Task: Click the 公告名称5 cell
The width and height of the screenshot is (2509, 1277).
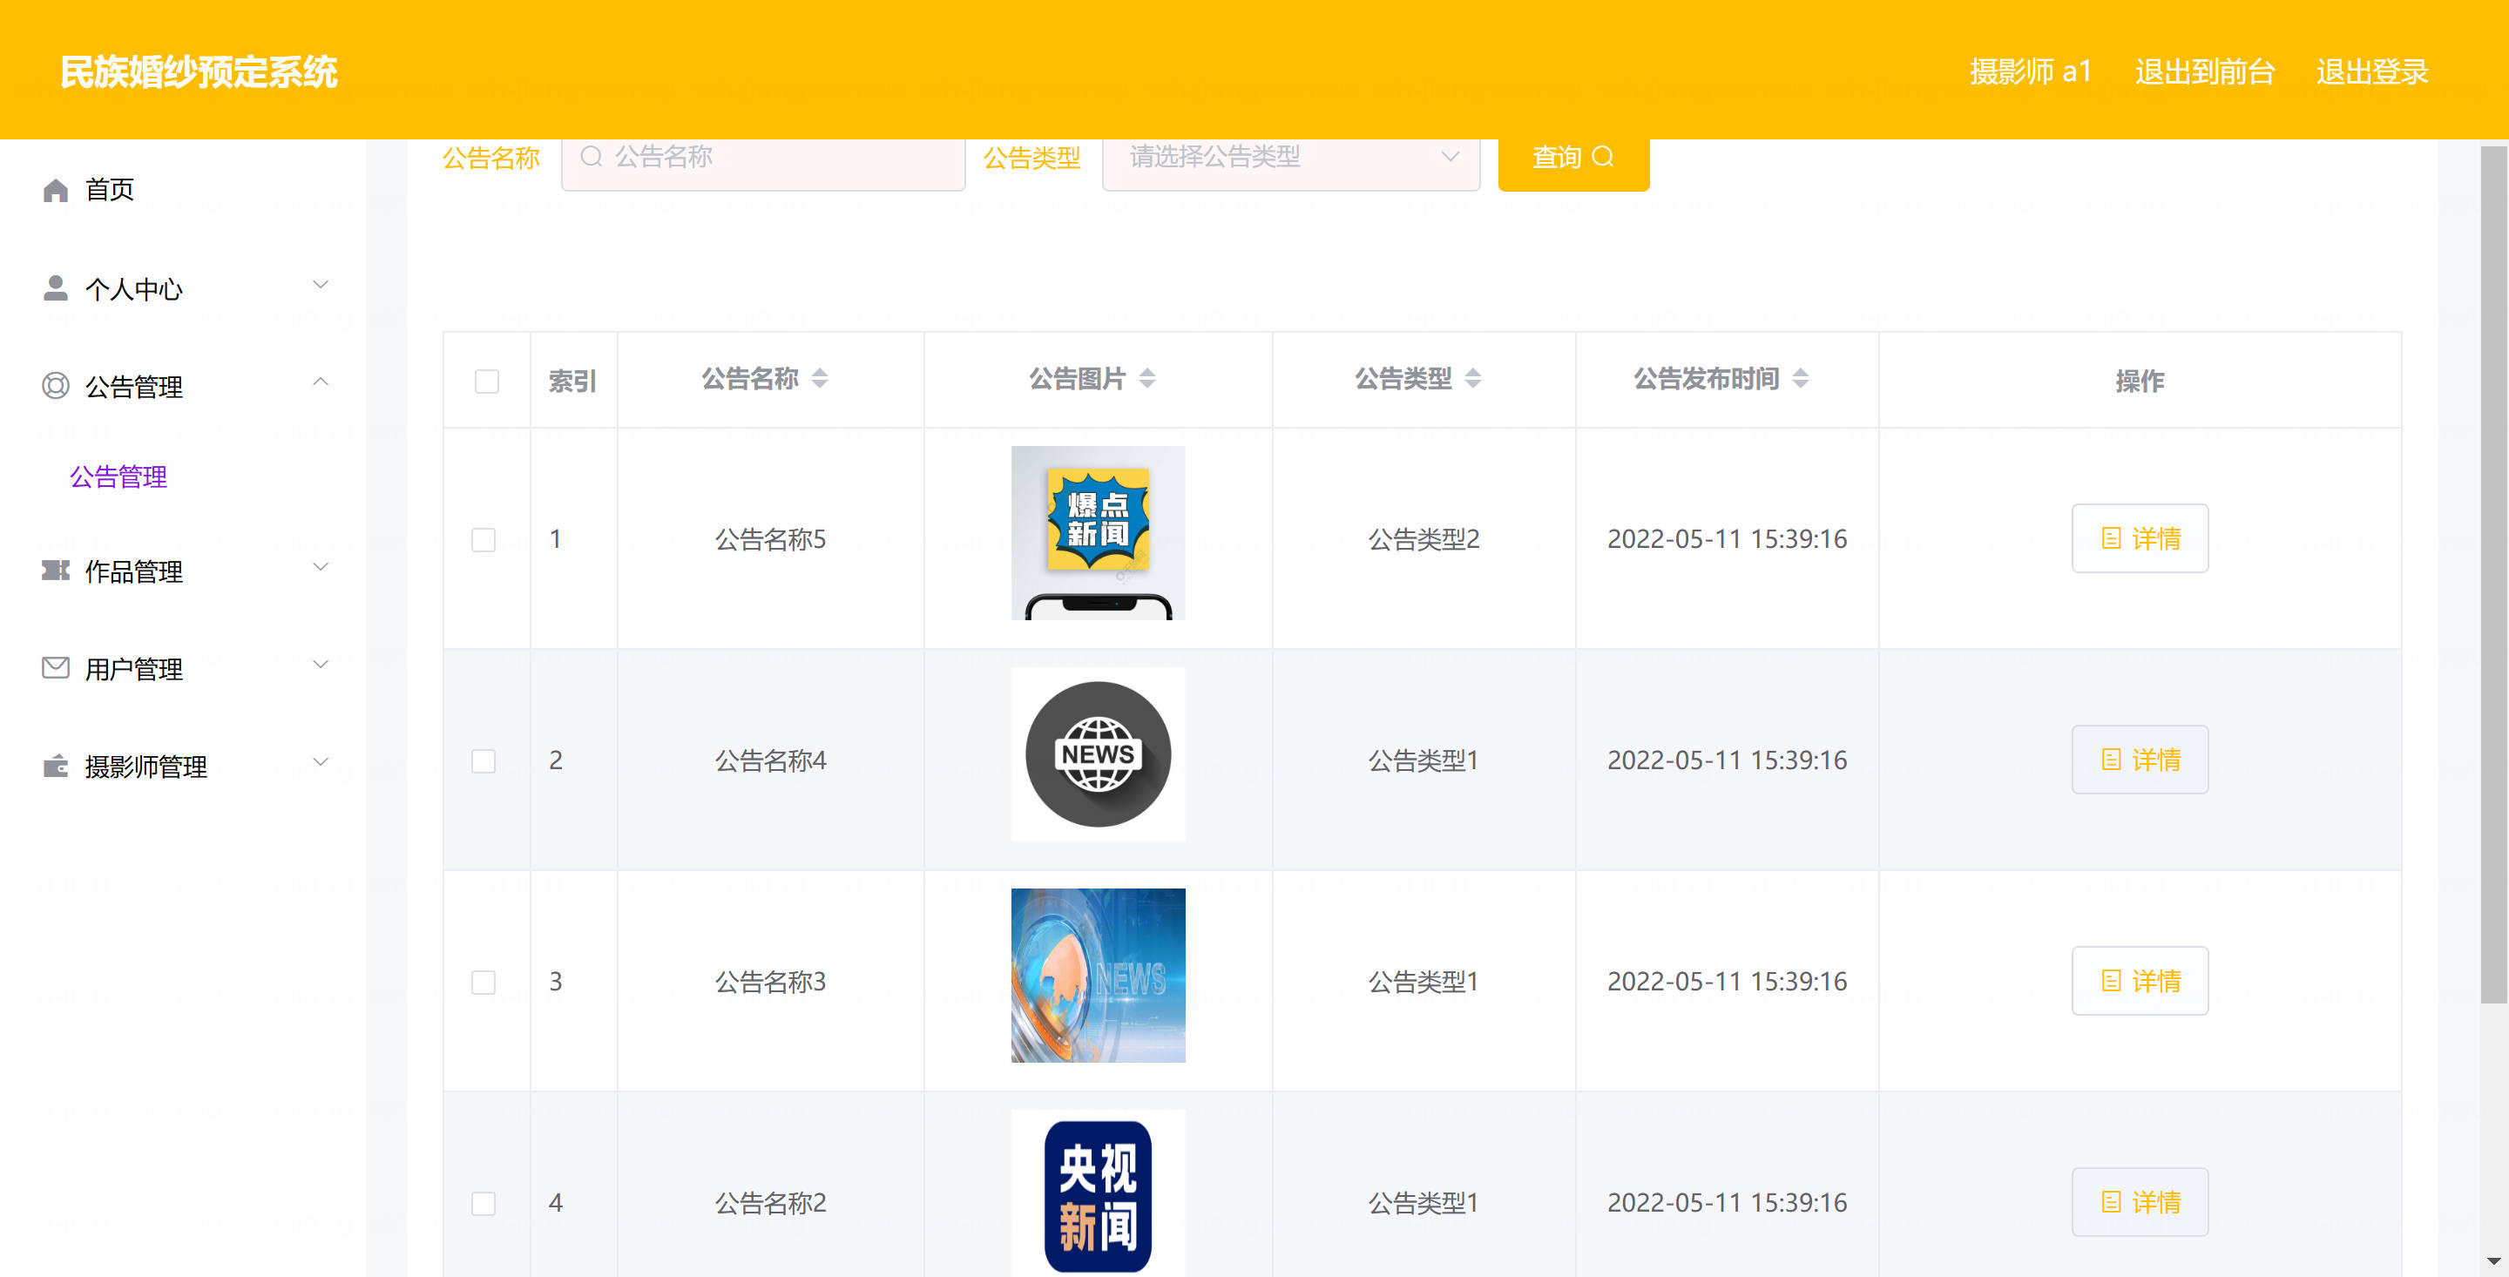Action: click(x=769, y=539)
